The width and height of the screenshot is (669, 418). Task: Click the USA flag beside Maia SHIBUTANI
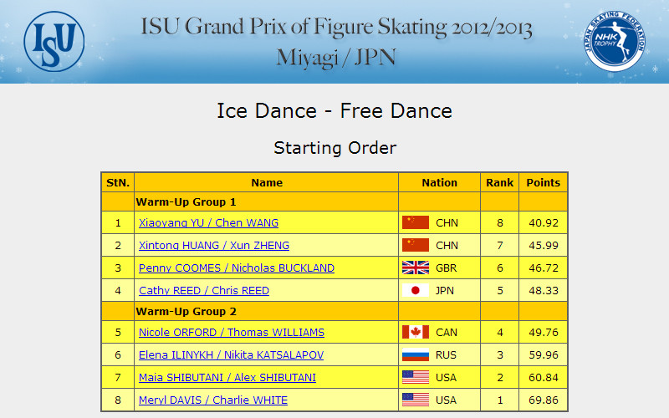(x=416, y=378)
